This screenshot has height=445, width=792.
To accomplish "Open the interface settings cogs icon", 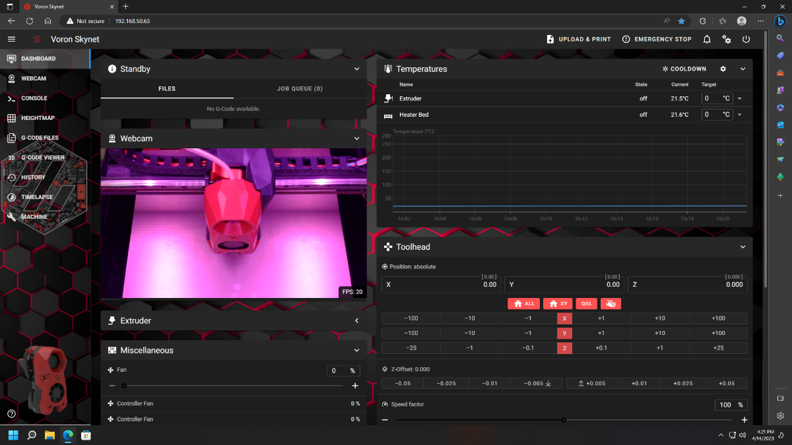I will 727,40.
